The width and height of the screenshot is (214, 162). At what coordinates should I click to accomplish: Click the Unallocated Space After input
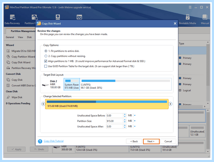(x=114, y=126)
